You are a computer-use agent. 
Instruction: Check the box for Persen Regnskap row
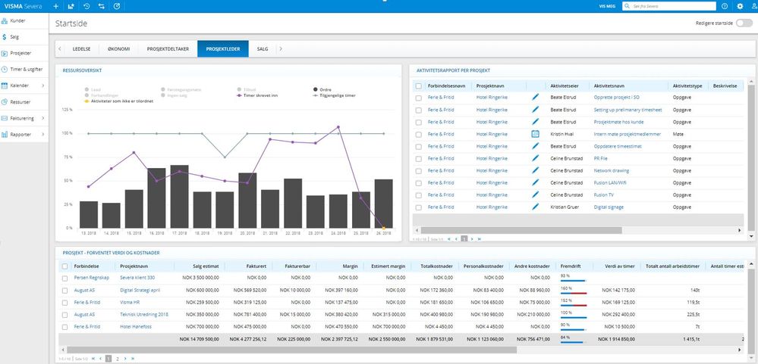(64, 278)
